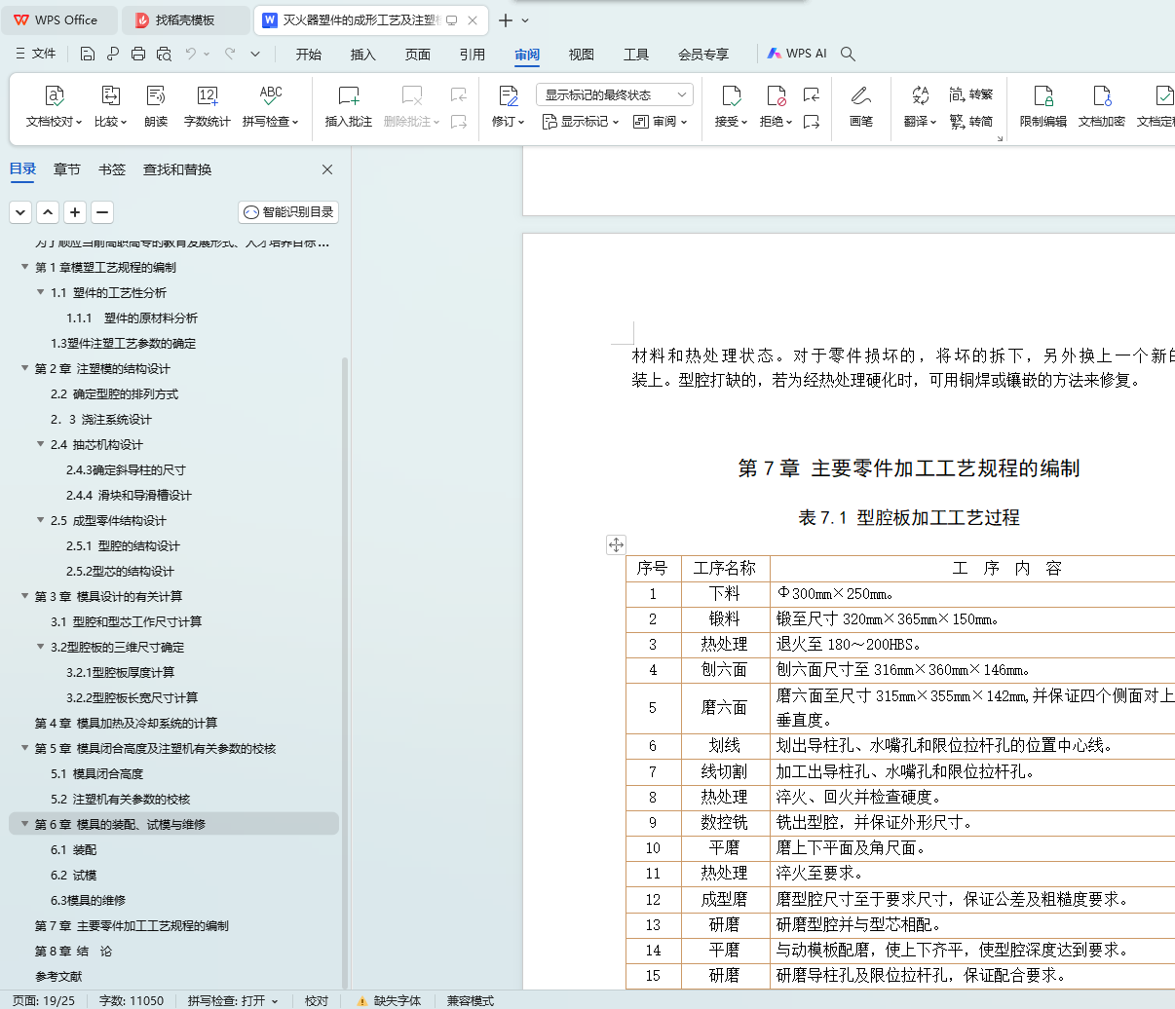
Task: Open 文档校对 document proofreading tool
Action: (x=55, y=107)
